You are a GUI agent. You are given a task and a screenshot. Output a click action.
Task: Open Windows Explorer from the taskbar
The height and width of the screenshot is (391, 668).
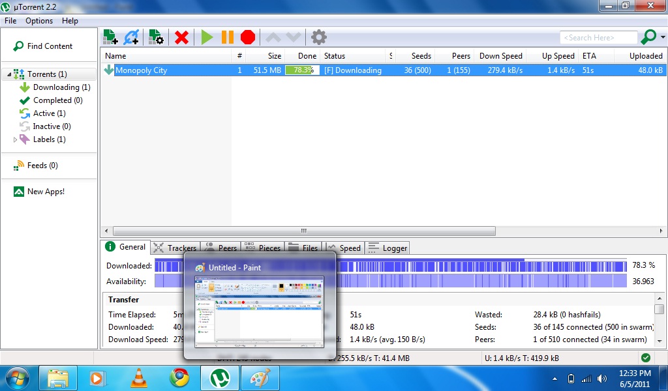[58, 378]
